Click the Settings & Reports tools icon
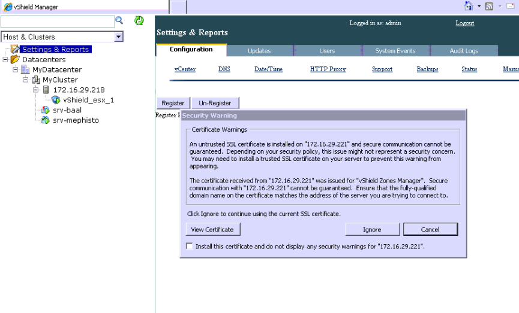 15,50
